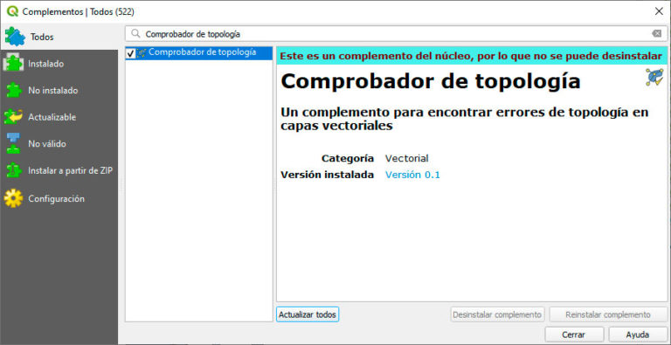
Task: Uncheck the Comprobador de topología checkbox
Action: (x=131, y=53)
